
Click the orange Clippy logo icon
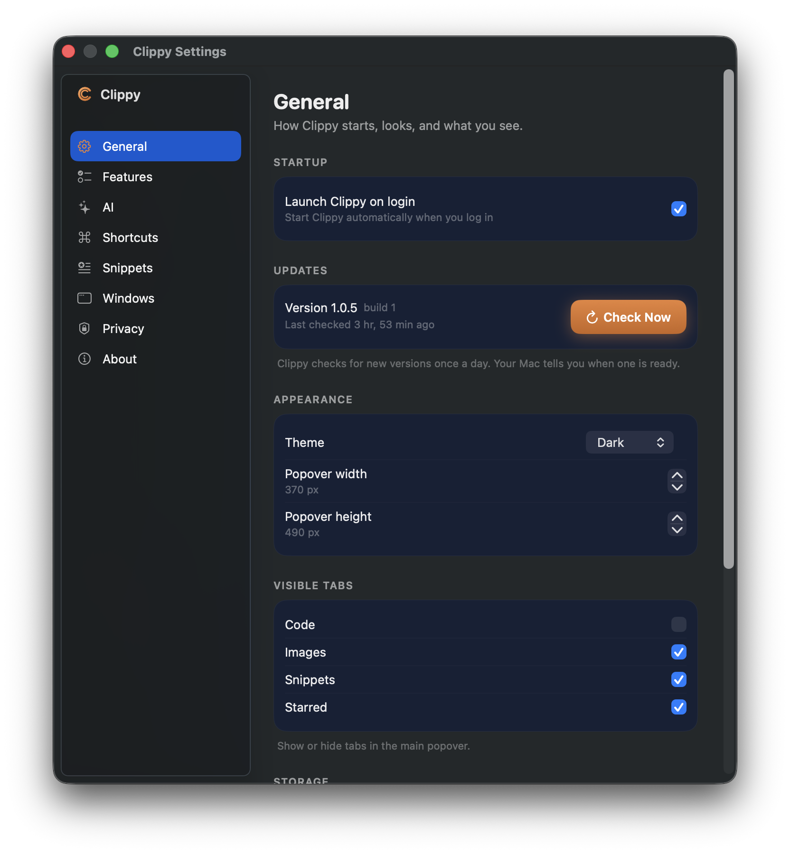coord(85,94)
